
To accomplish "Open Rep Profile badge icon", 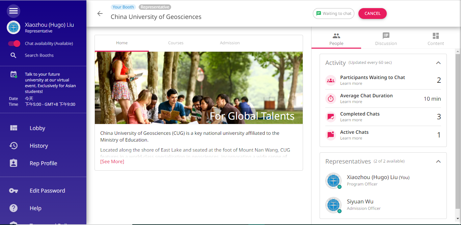I will (x=13, y=163).
